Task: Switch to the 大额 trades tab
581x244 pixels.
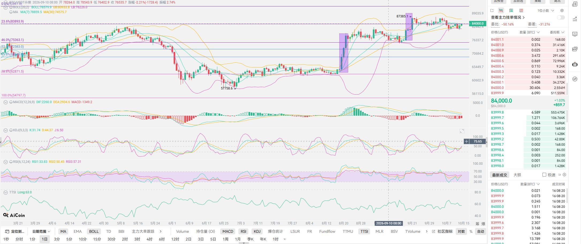Action: click(517, 175)
